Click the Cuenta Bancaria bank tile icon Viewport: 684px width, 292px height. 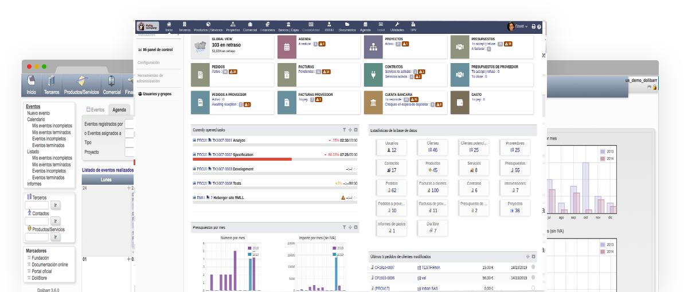373,103
